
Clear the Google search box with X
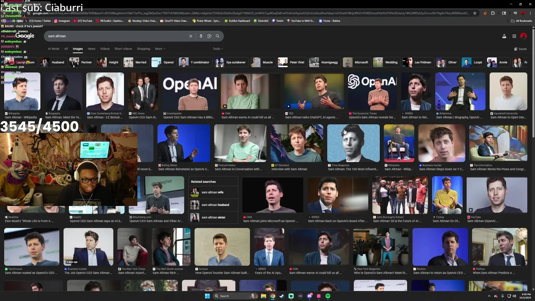tap(191, 36)
